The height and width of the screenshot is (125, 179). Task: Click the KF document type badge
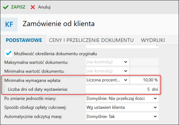point(9,24)
